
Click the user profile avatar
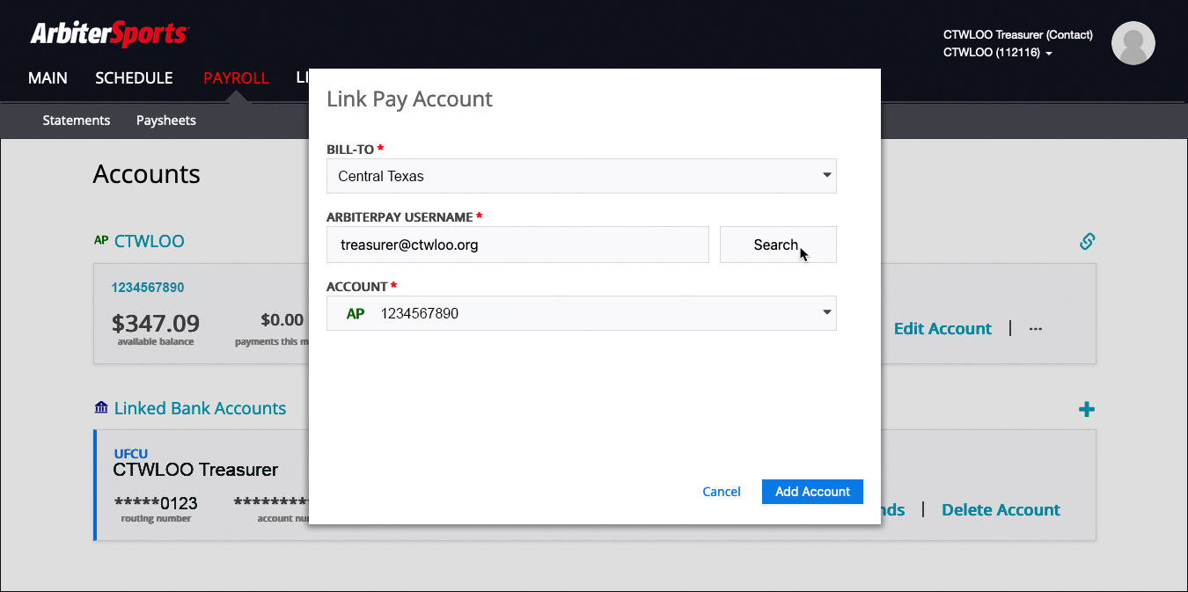point(1133,43)
